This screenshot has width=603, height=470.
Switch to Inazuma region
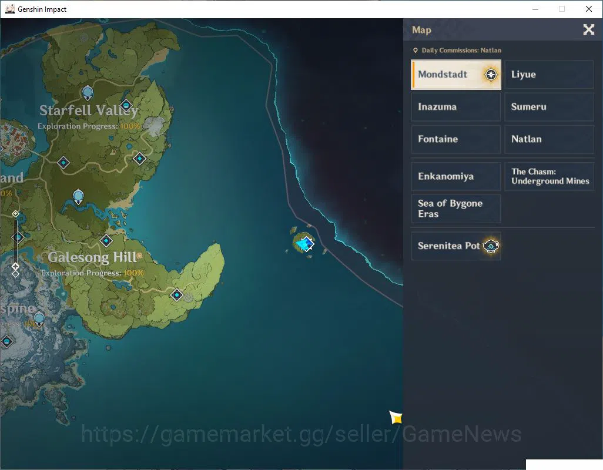coord(456,107)
